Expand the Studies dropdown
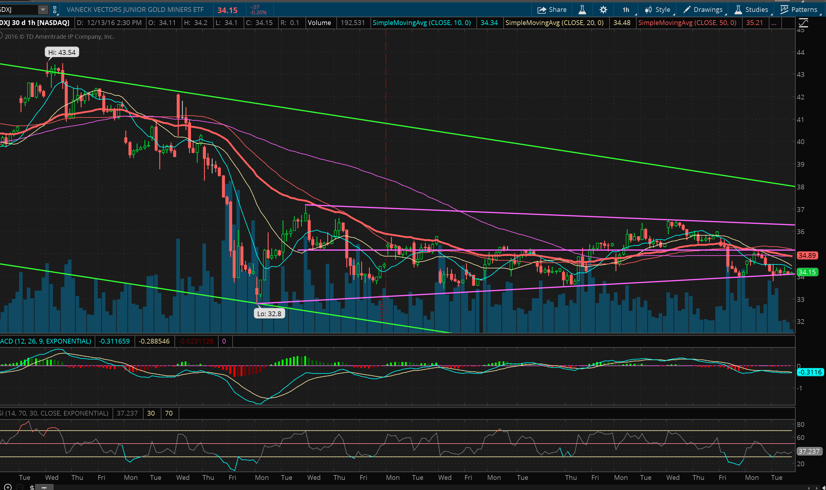The width and height of the screenshot is (826, 490). pos(751,10)
